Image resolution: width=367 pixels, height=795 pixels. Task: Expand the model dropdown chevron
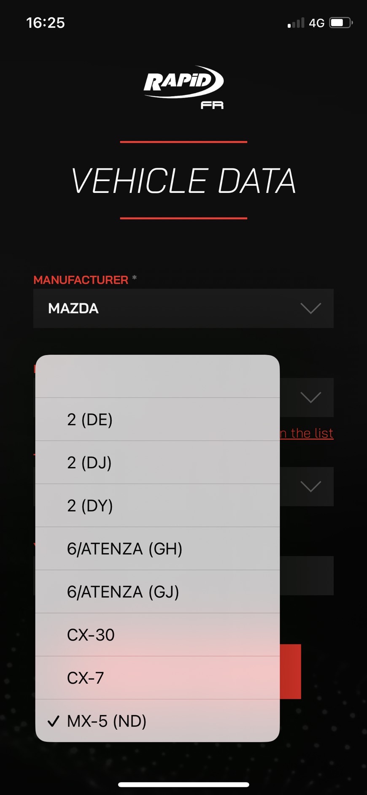[x=311, y=397]
